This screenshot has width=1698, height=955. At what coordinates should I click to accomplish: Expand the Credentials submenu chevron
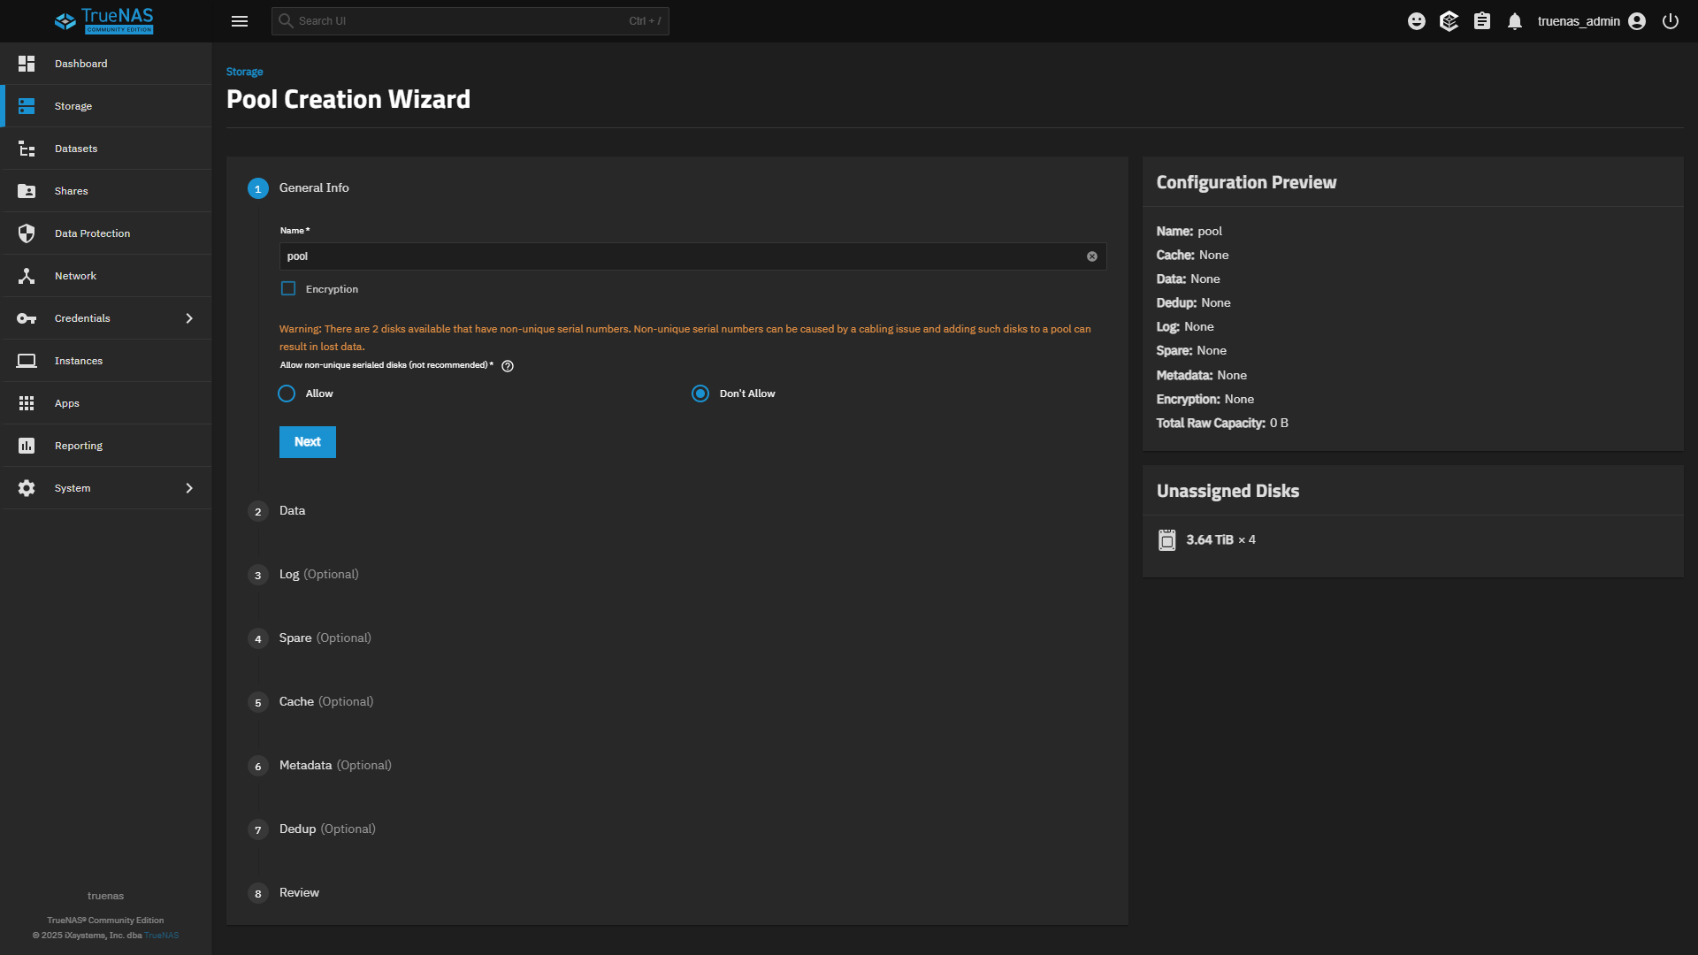tap(189, 318)
